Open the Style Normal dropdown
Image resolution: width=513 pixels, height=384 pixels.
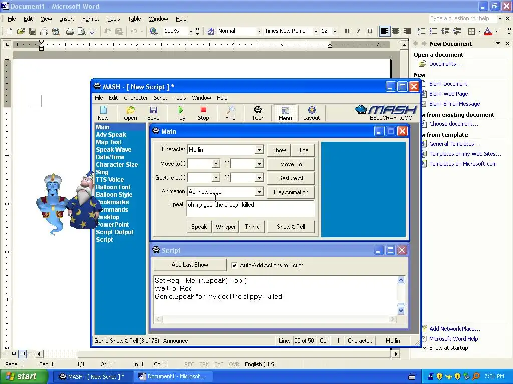pyautogui.click(x=259, y=31)
